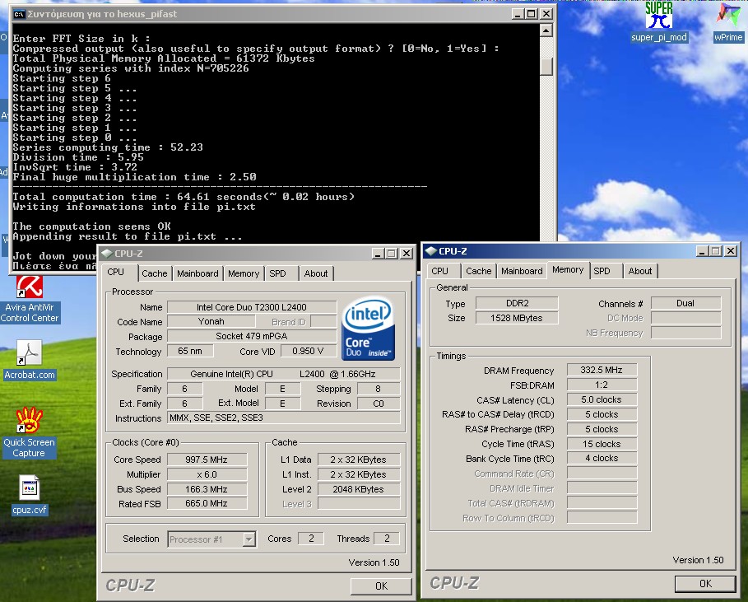Click DRAM Frequency value 332.5 MHz
Viewport: 748px width, 602px height.
602,370
